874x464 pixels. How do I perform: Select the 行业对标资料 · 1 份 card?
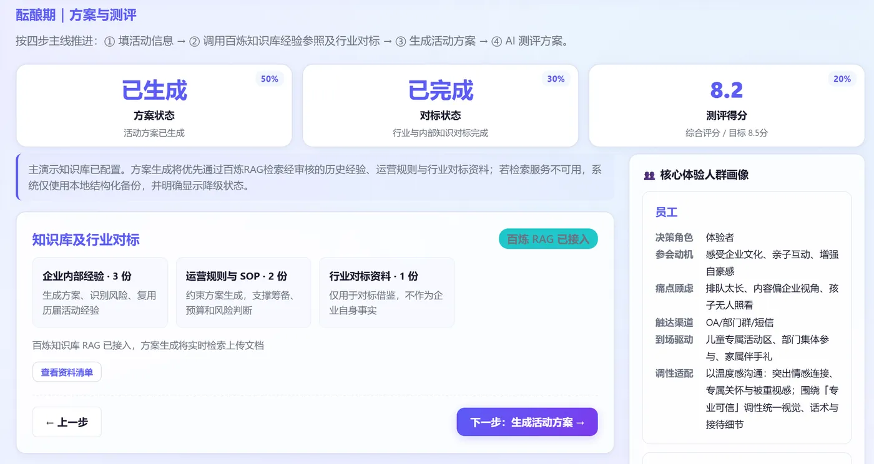[386, 292]
